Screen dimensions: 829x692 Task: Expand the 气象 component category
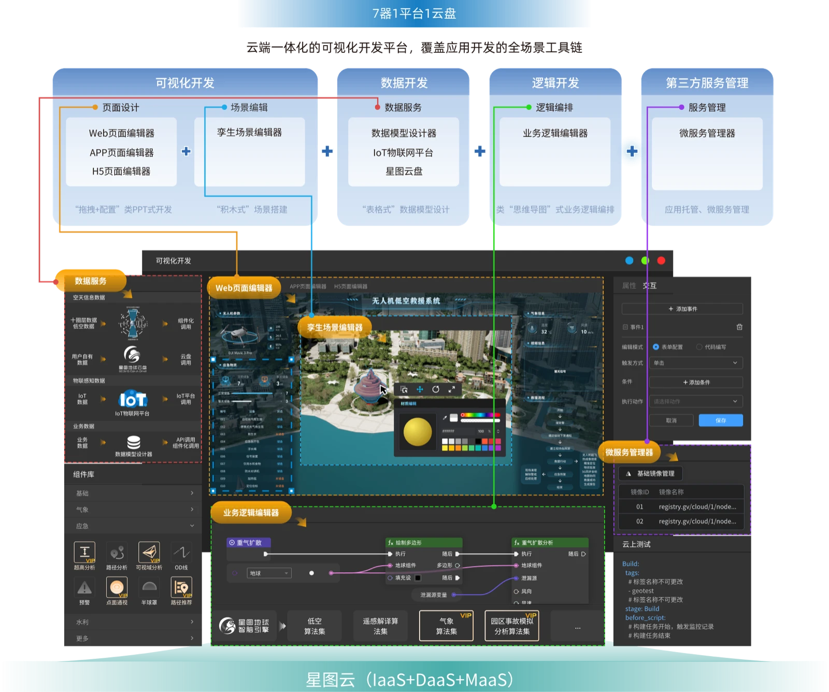[132, 510]
